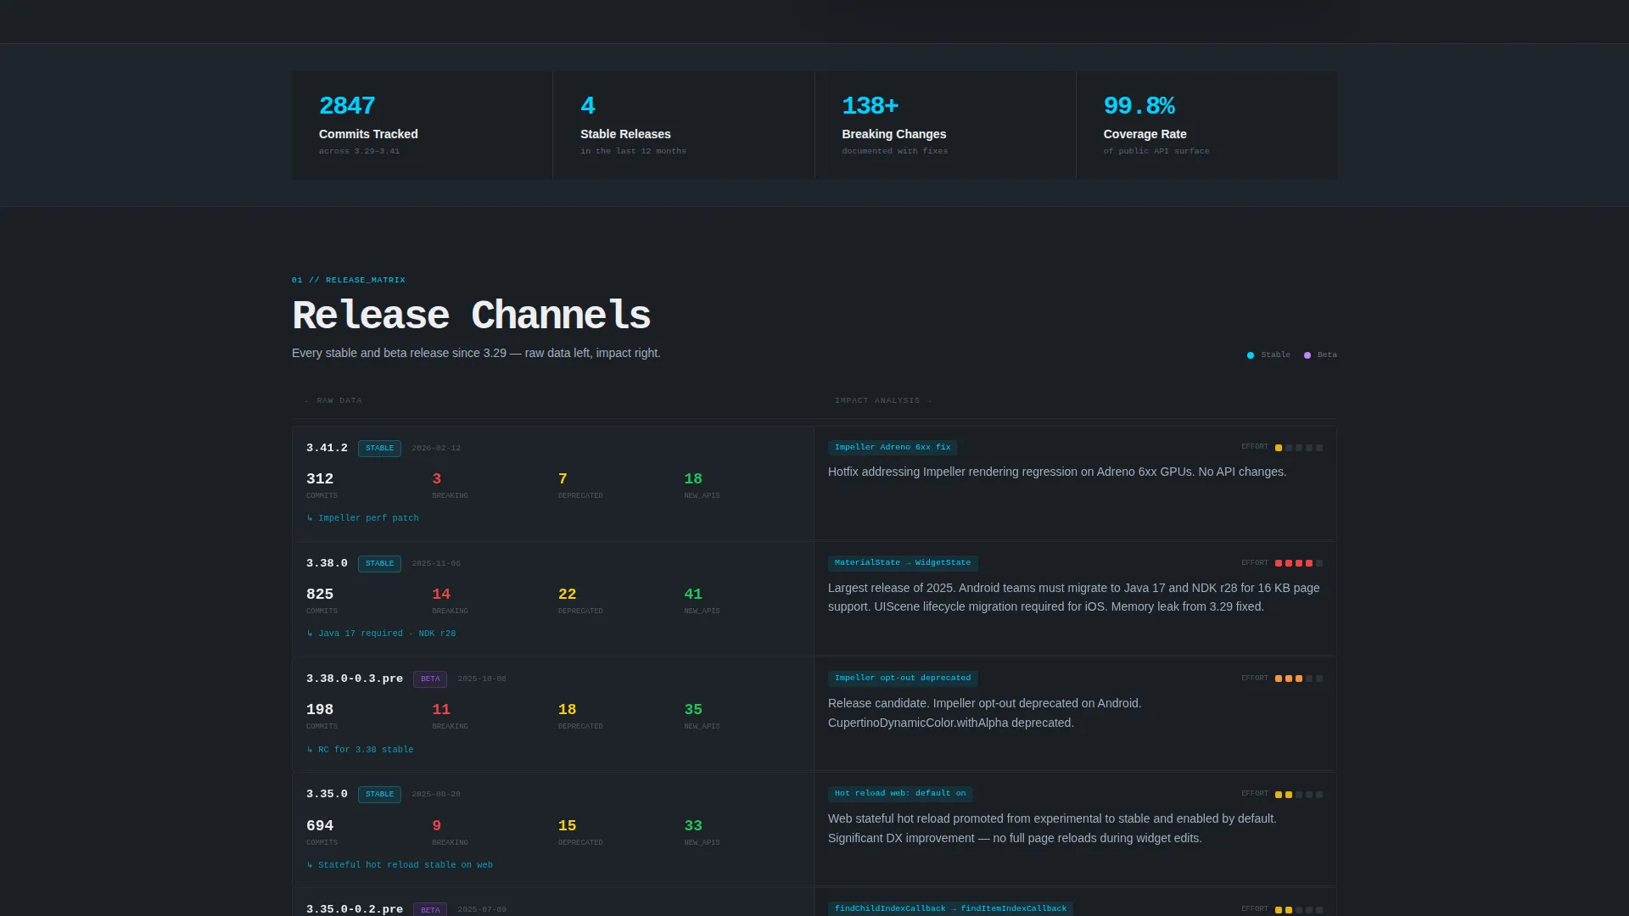Click the effort dots for 3.35.0 release
Screen dimensions: 1629x916
coord(1299,795)
